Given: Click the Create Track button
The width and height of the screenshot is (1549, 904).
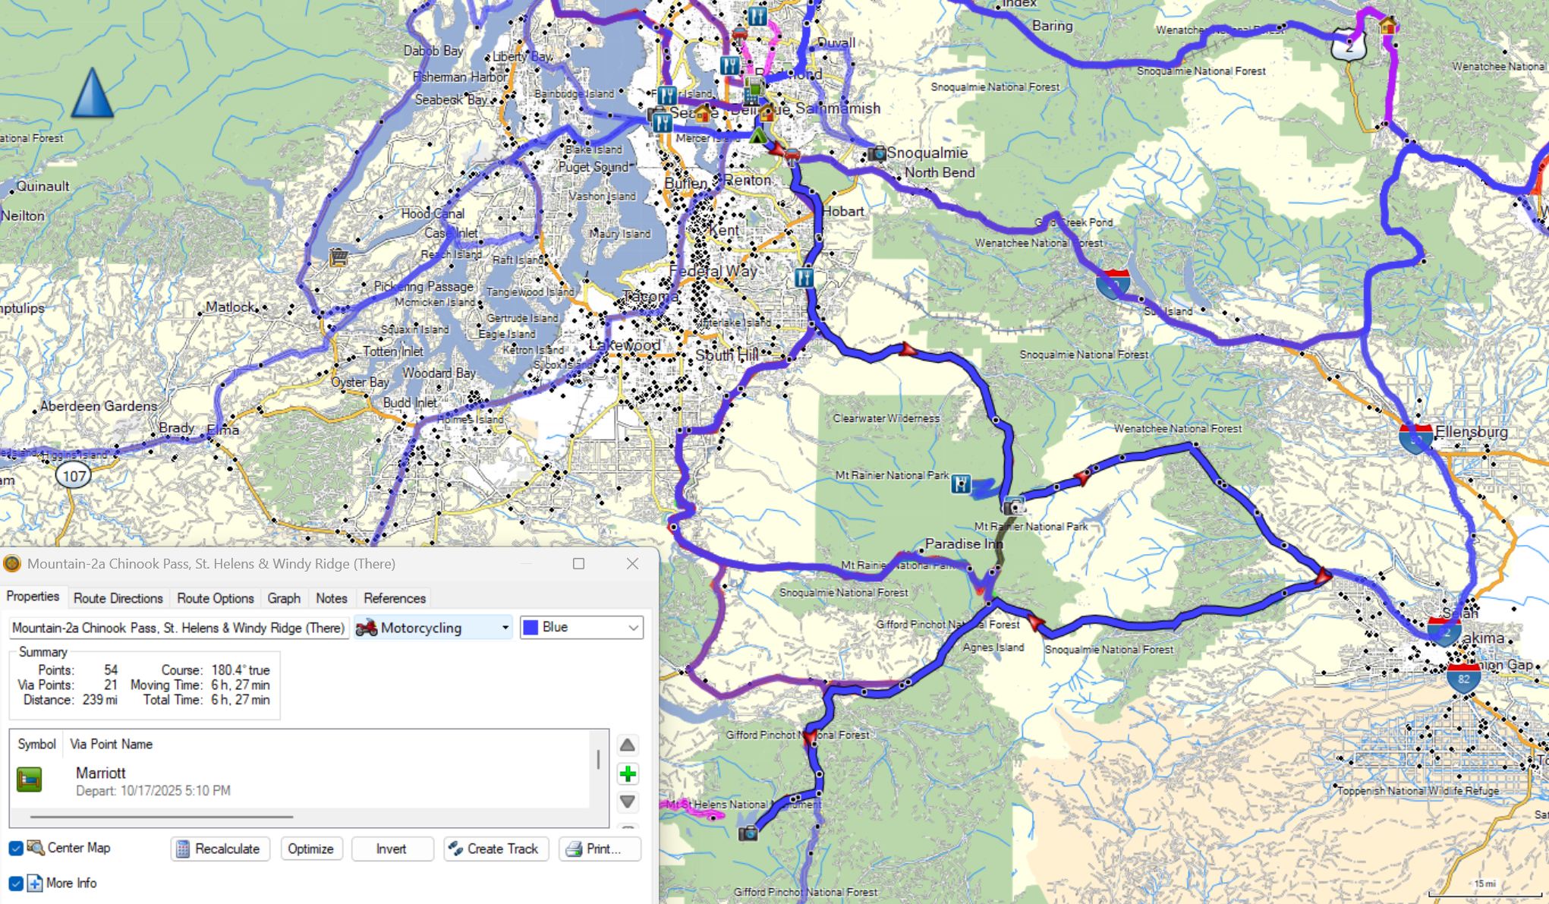Looking at the screenshot, I should pyautogui.click(x=494, y=849).
